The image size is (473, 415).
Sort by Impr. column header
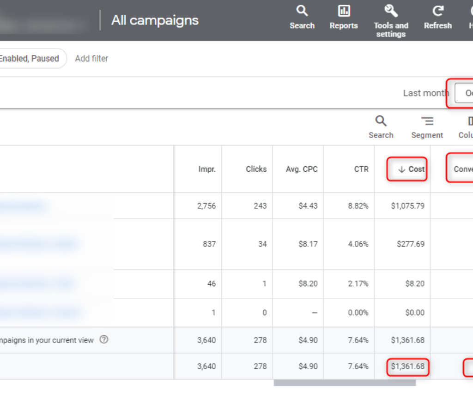coord(207,169)
